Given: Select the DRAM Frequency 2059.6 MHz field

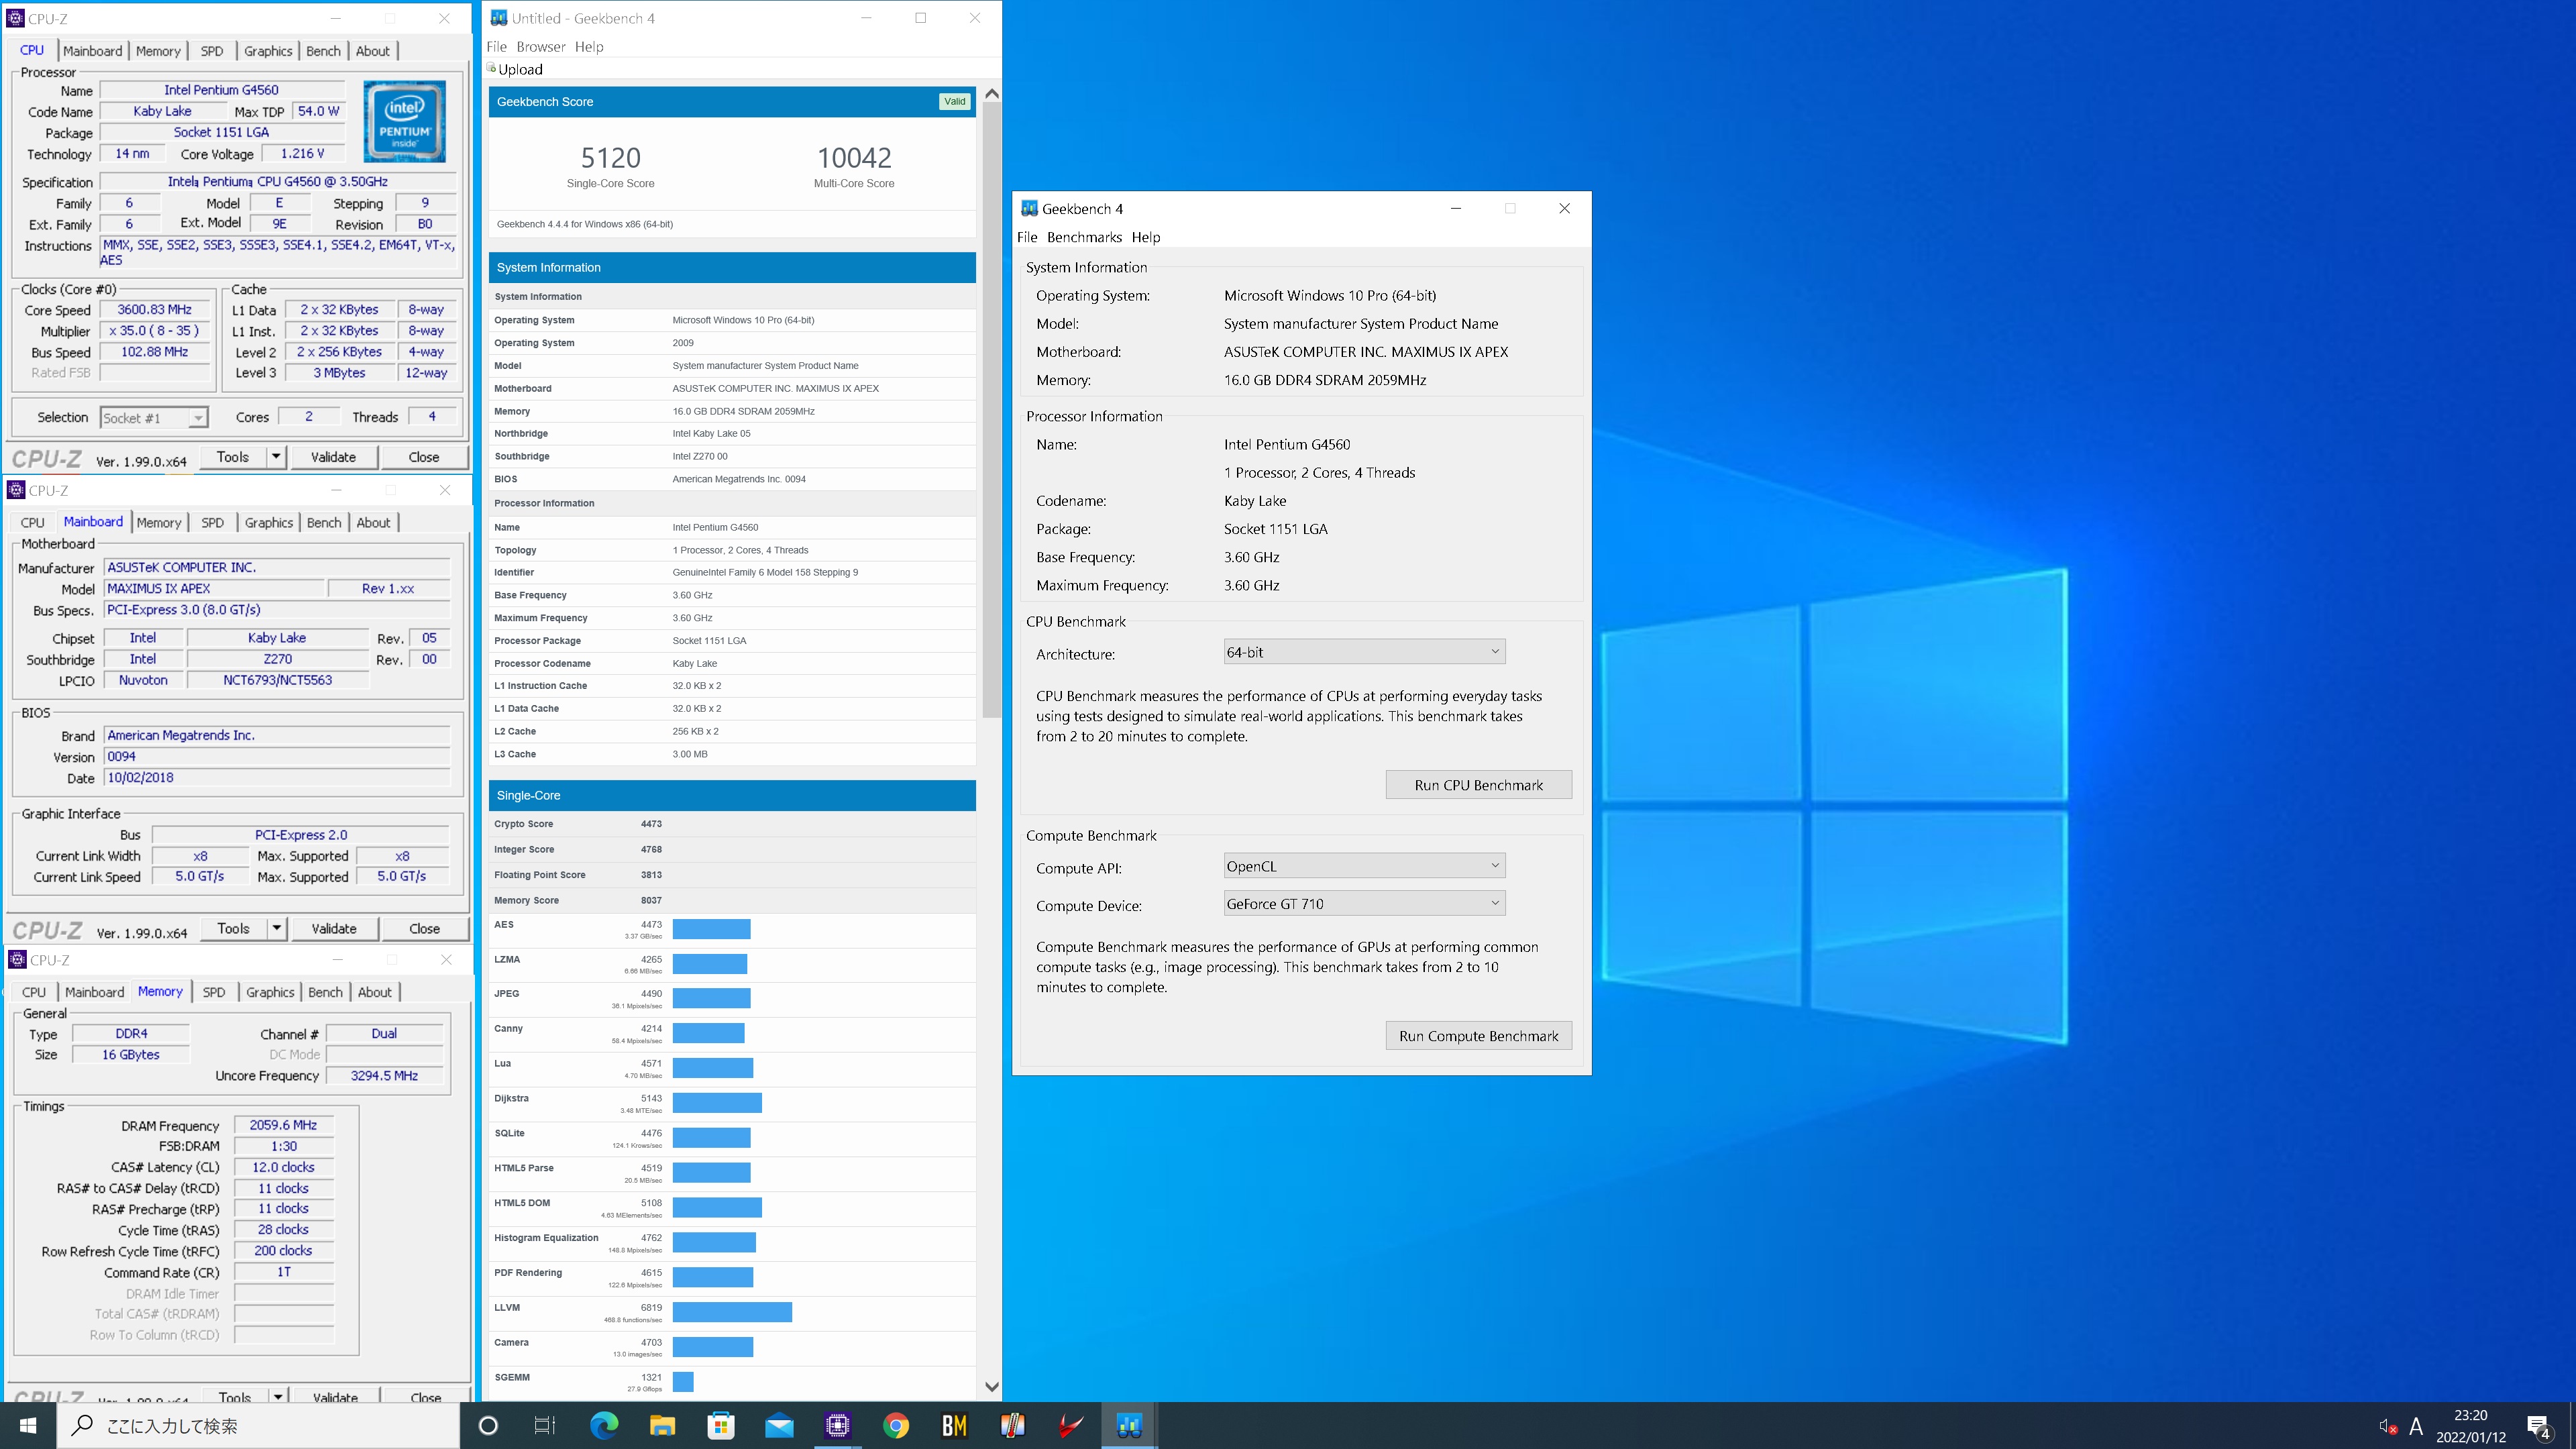Looking at the screenshot, I should click(x=283, y=1125).
